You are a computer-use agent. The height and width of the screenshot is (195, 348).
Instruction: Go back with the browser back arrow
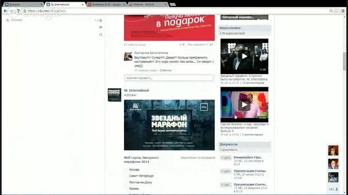(5, 11)
